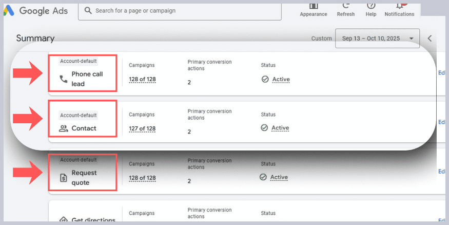Open the Appearance settings icon

[x=314, y=5]
